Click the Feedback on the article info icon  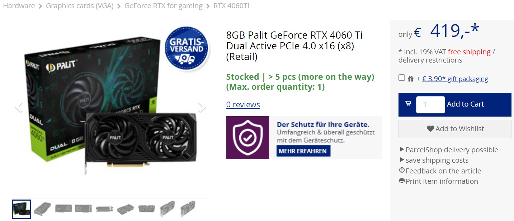click(402, 170)
